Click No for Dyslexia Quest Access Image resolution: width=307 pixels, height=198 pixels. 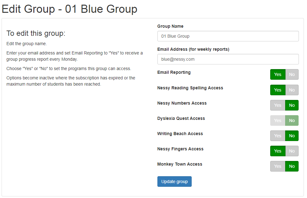tap(292, 120)
